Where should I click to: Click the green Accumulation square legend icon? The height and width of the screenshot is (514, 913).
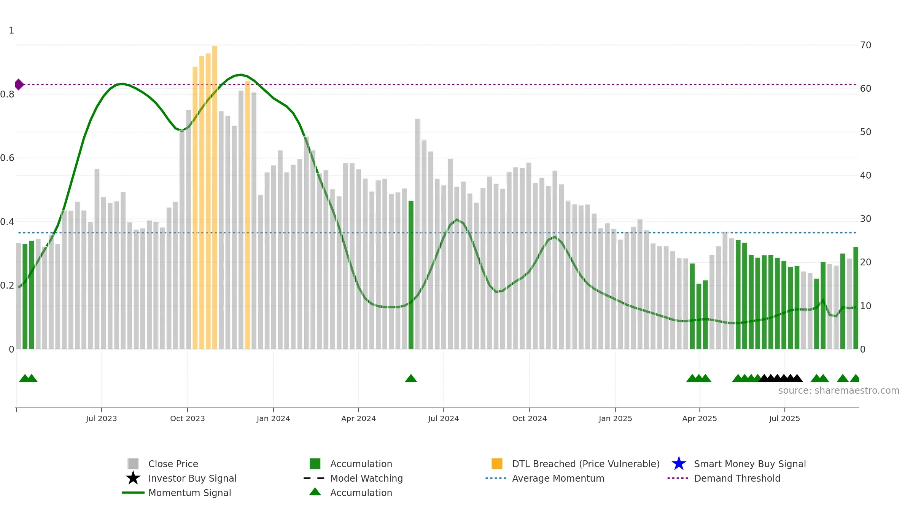[x=315, y=464]
